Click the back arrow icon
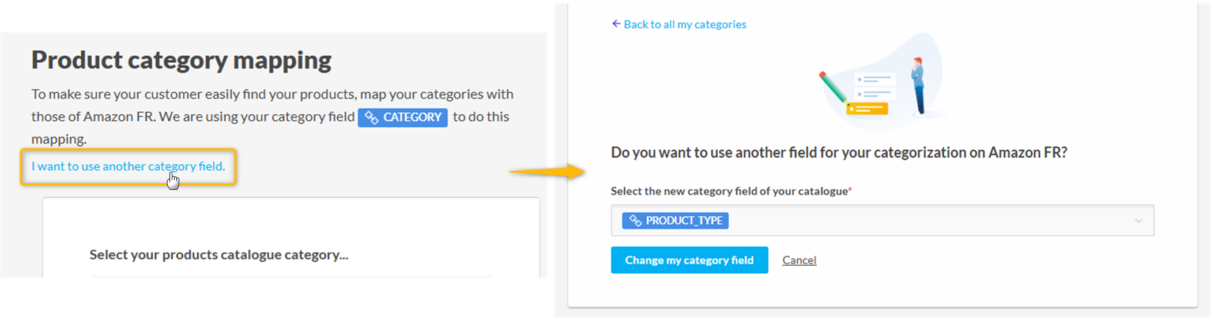The width and height of the screenshot is (1214, 321). pos(616,24)
